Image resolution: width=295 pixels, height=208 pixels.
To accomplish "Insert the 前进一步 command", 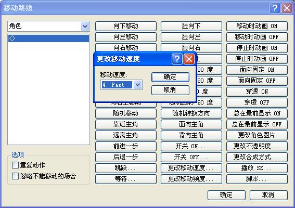I will pyautogui.click(x=126, y=146).
